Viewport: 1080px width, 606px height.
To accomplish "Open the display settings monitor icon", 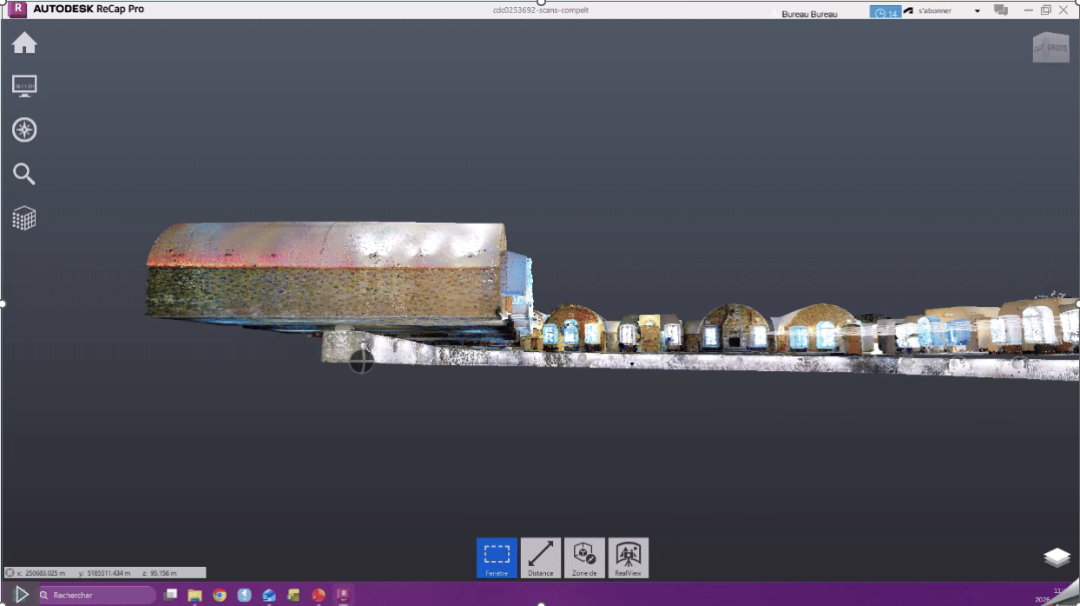I will coord(24,86).
